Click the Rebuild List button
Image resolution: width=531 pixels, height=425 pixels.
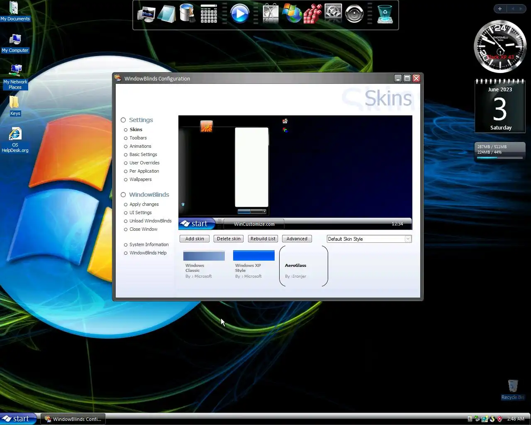click(x=263, y=239)
